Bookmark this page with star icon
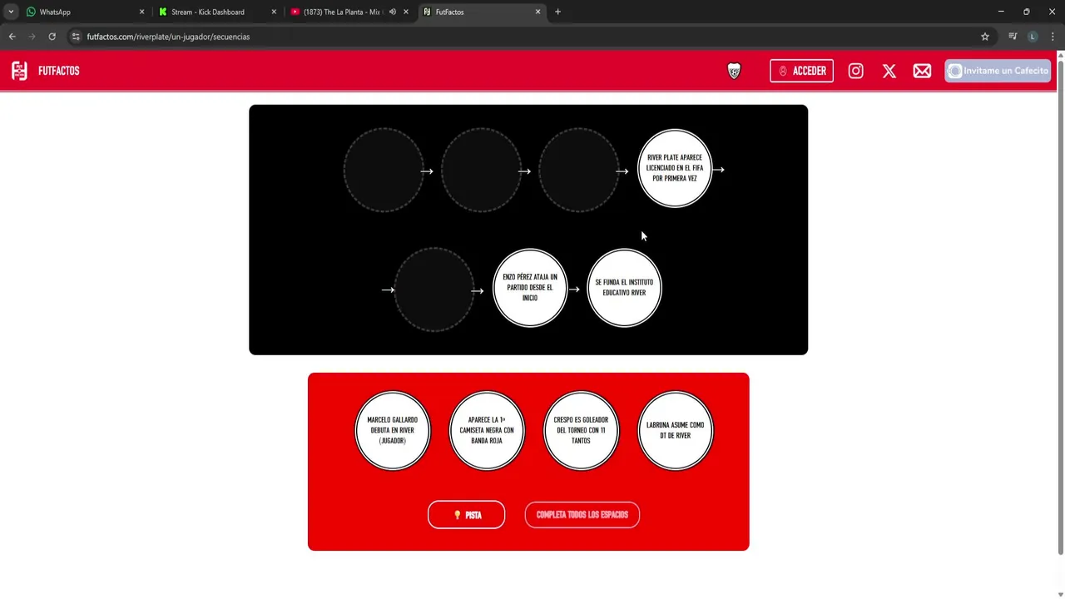1065x599 pixels. click(985, 37)
